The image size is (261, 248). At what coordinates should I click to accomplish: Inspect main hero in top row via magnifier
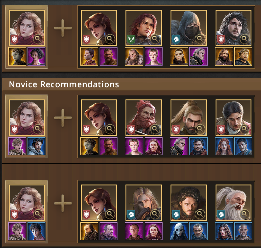(38, 39)
